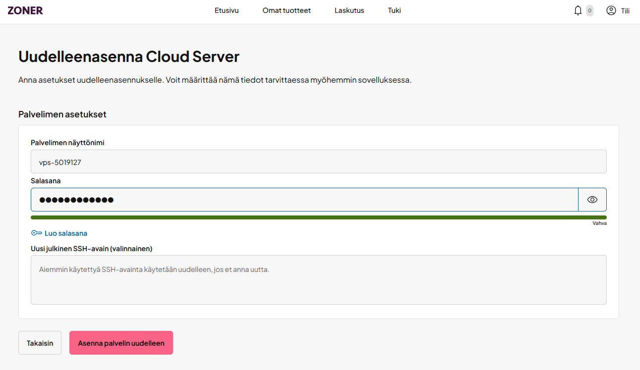This screenshot has height=370, width=640.
Task: Click the notification count badge
Action: [589, 10]
